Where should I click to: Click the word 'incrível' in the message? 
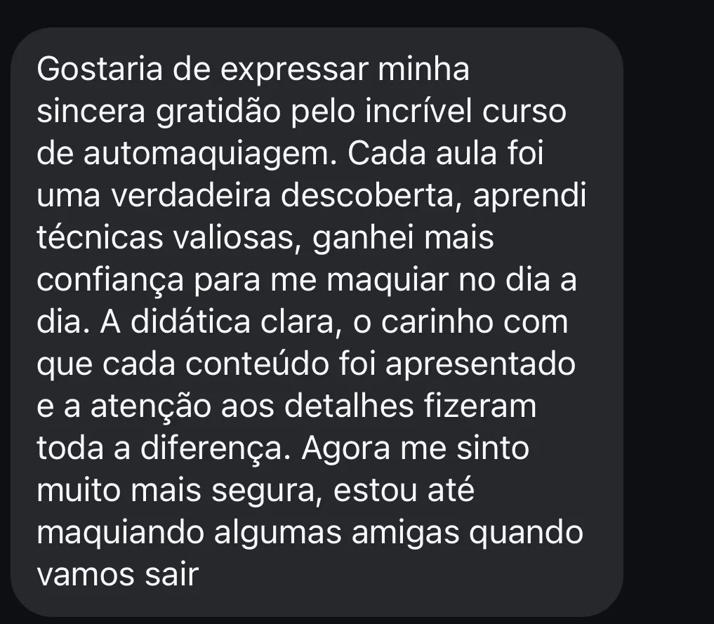click(x=418, y=111)
